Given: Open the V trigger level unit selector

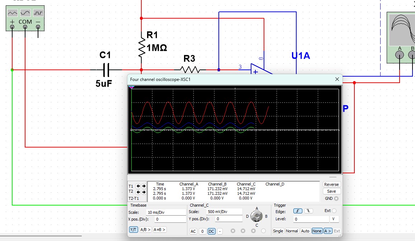Looking at the screenshot, I should 334,219.
